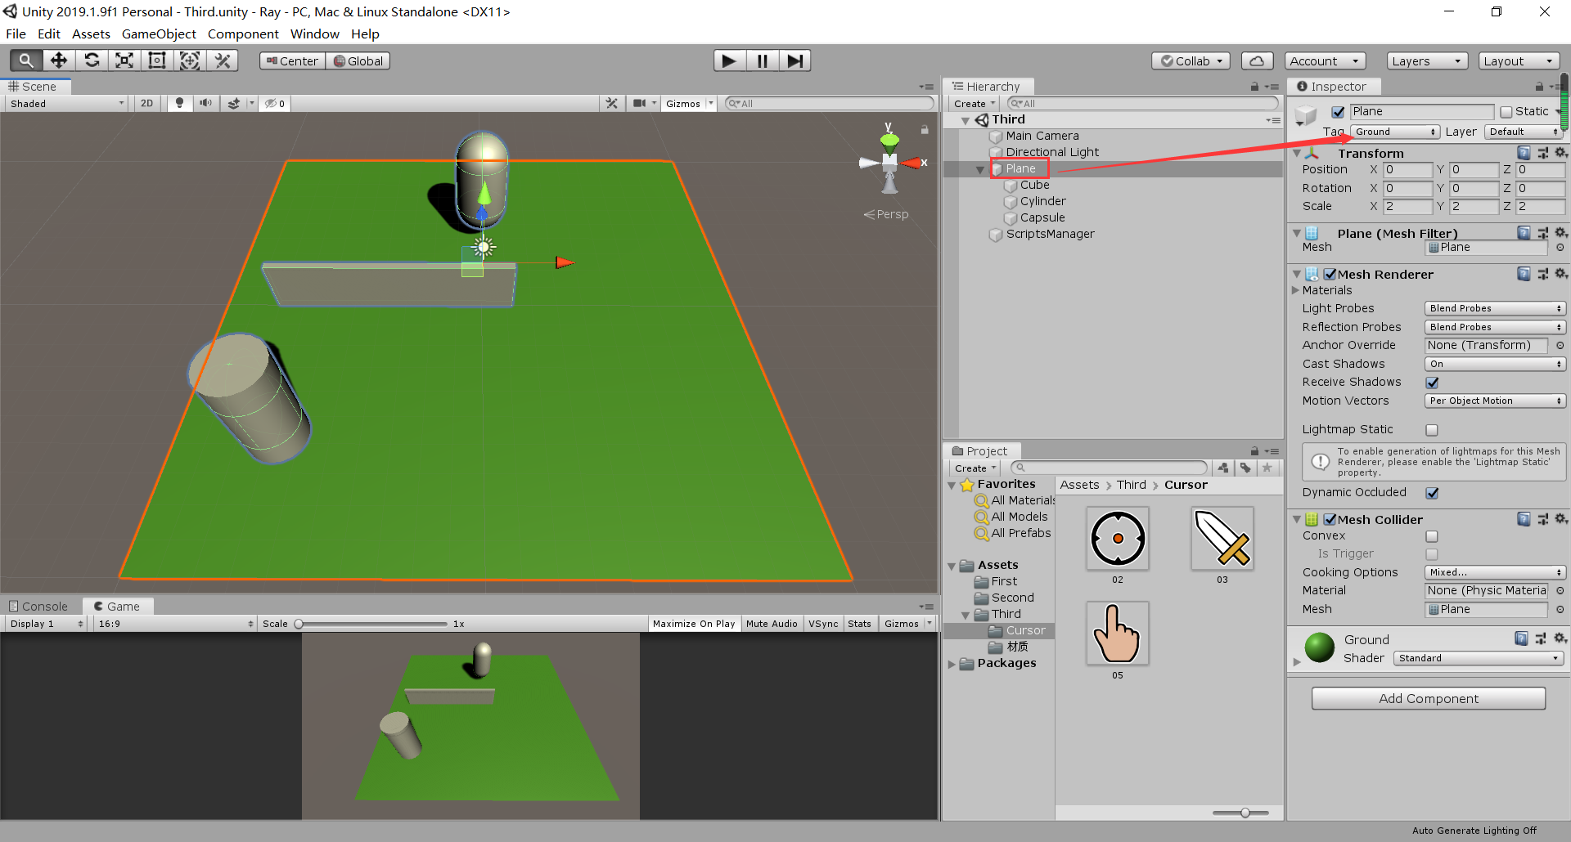The image size is (1571, 842).
Task: Collapse the Plane object in Hierarchy
Action: coord(979,169)
